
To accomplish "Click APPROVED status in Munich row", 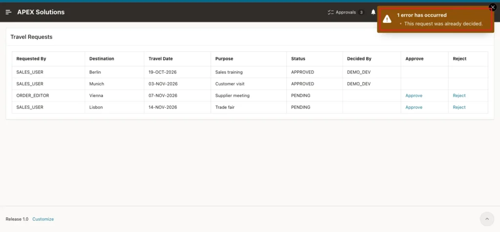I will (303, 84).
